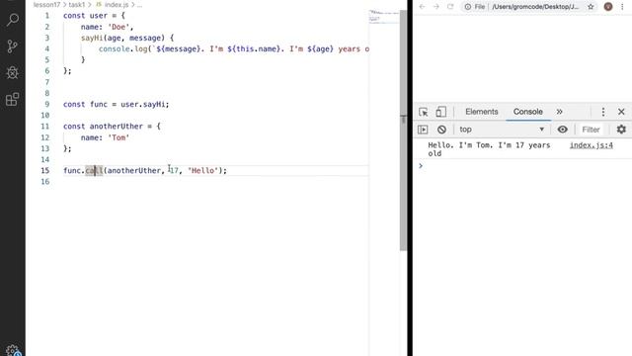
Task: Select task1 in the breadcrumb
Action: (77, 5)
